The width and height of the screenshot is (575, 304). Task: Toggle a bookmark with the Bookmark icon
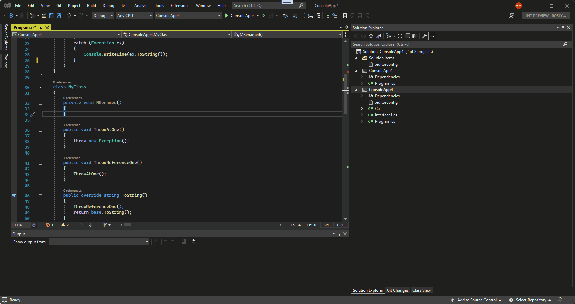pos(345,16)
